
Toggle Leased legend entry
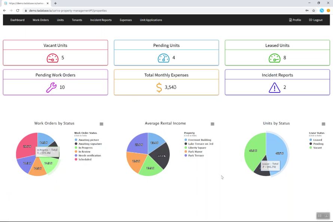point(315,140)
